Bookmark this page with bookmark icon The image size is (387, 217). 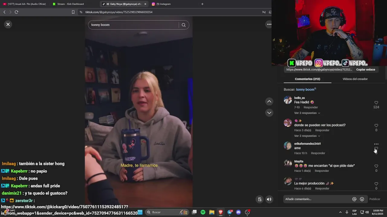tap(73, 12)
